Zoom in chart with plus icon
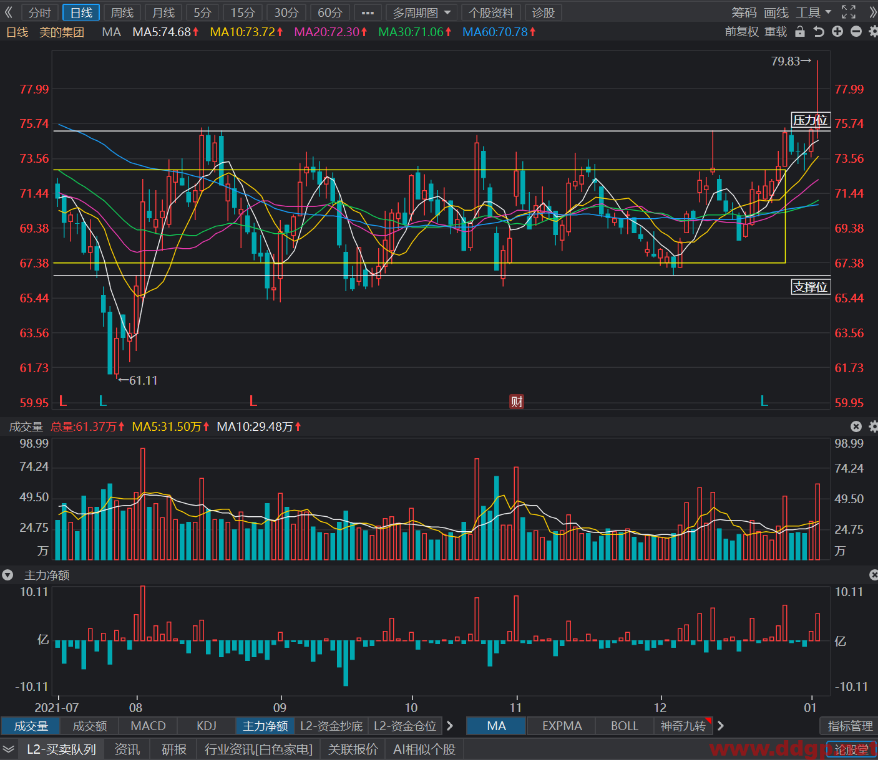This screenshot has width=878, height=760. [x=837, y=32]
